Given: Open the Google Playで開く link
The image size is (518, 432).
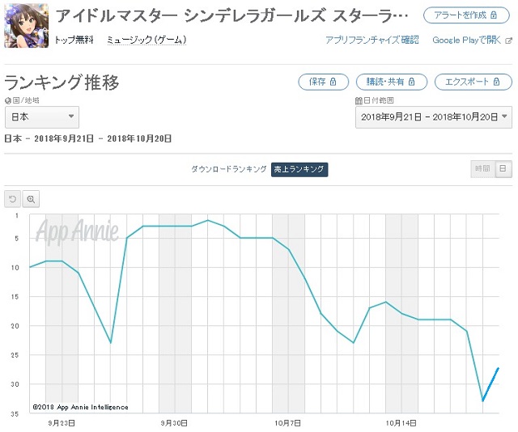Looking at the screenshot, I should point(466,40).
